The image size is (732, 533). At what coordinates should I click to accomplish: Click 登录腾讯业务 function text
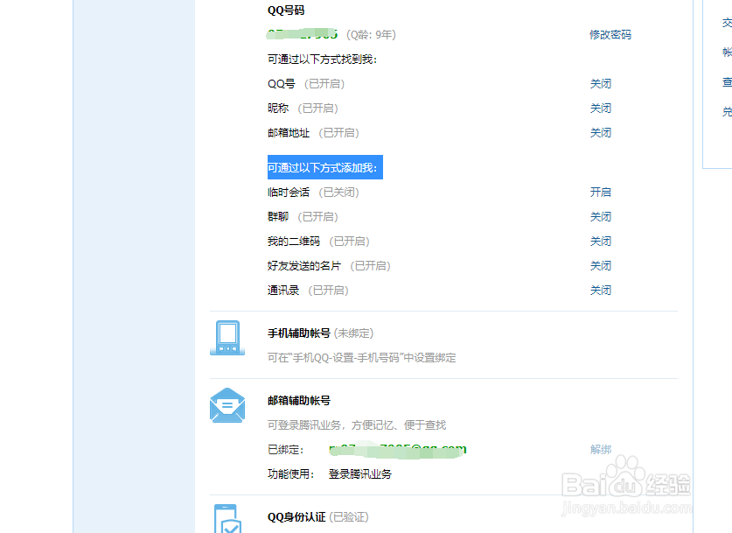click(360, 473)
